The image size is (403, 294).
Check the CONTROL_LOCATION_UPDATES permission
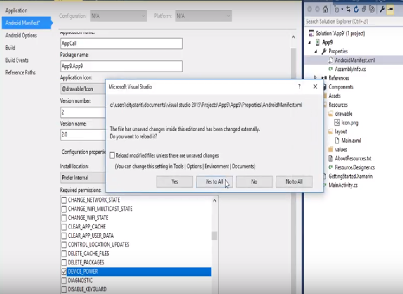tap(64, 245)
